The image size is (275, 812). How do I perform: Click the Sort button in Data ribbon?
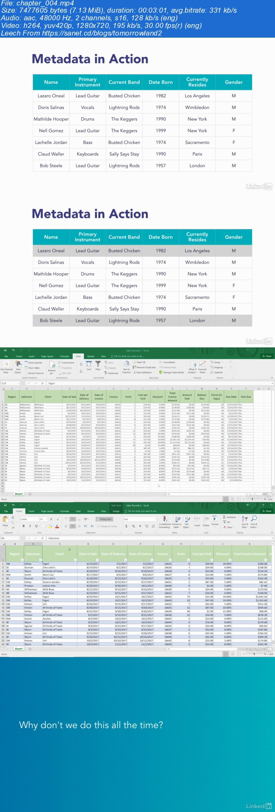point(89,366)
